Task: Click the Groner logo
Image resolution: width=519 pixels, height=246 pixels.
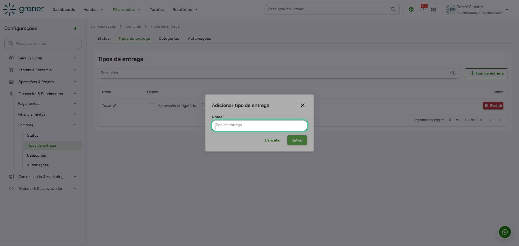Action: coord(24,9)
